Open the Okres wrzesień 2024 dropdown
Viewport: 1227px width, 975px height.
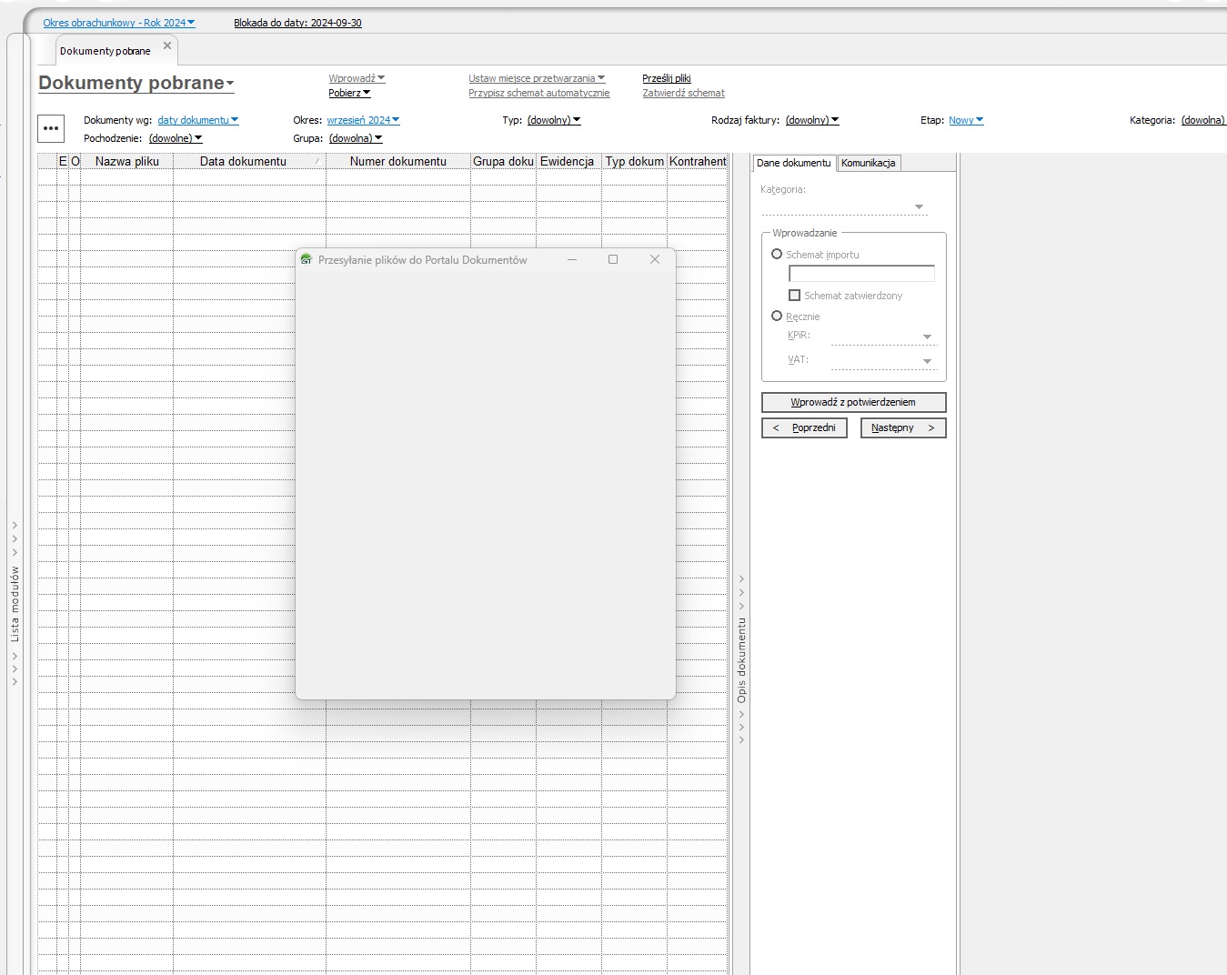pos(363,120)
